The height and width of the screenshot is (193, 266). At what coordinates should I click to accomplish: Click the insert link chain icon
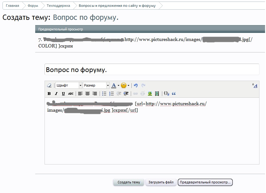click(x=135, y=93)
